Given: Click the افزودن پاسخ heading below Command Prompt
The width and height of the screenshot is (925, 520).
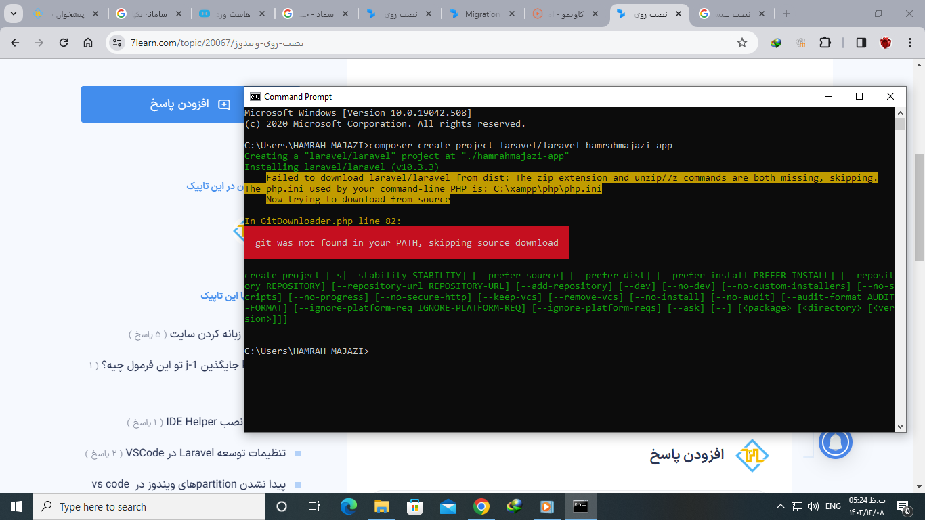Looking at the screenshot, I should tap(687, 454).
